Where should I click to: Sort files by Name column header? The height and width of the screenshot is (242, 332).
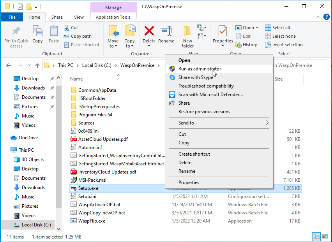(76, 79)
